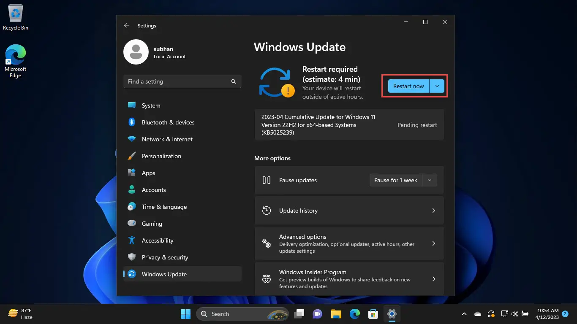Click the OneDrive cloud tray icon

pyautogui.click(x=478, y=314)
